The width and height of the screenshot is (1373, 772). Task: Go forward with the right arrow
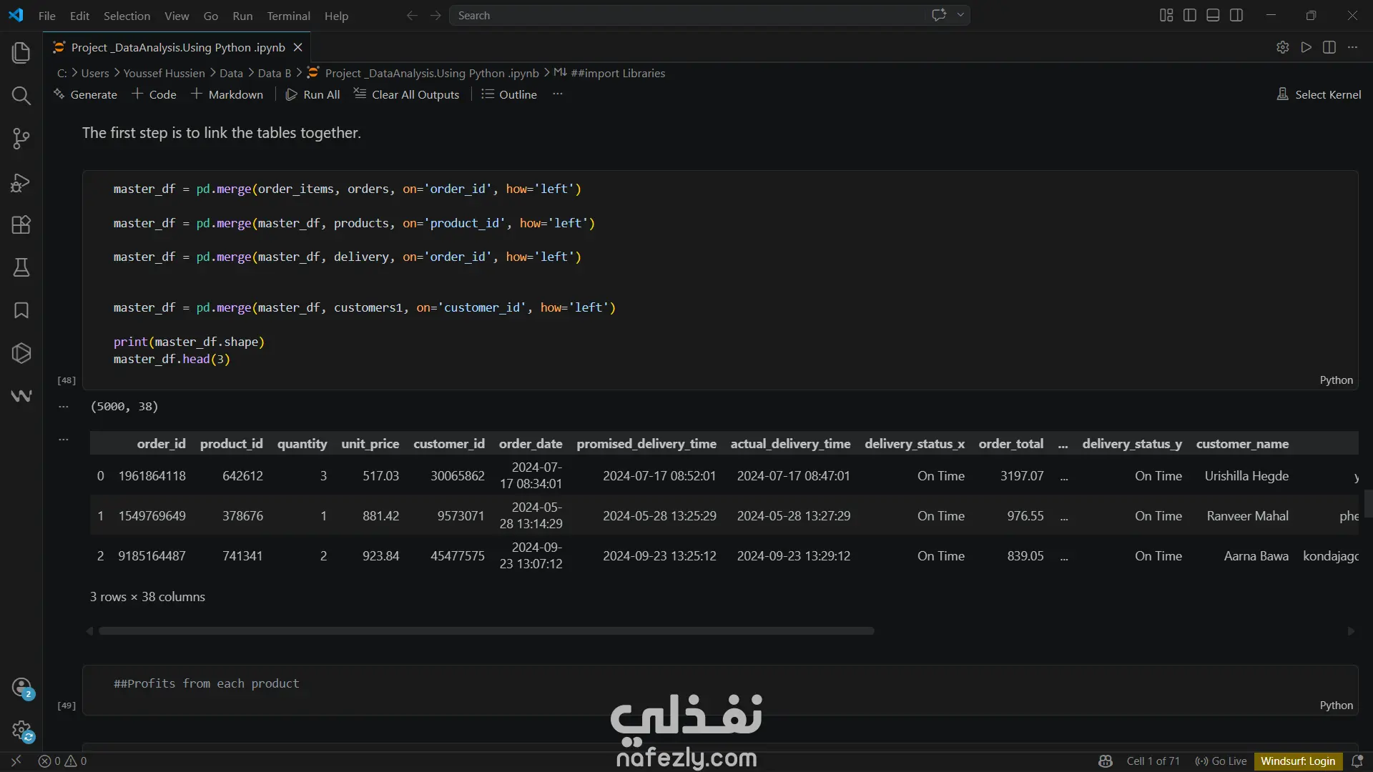click(435, 15)
